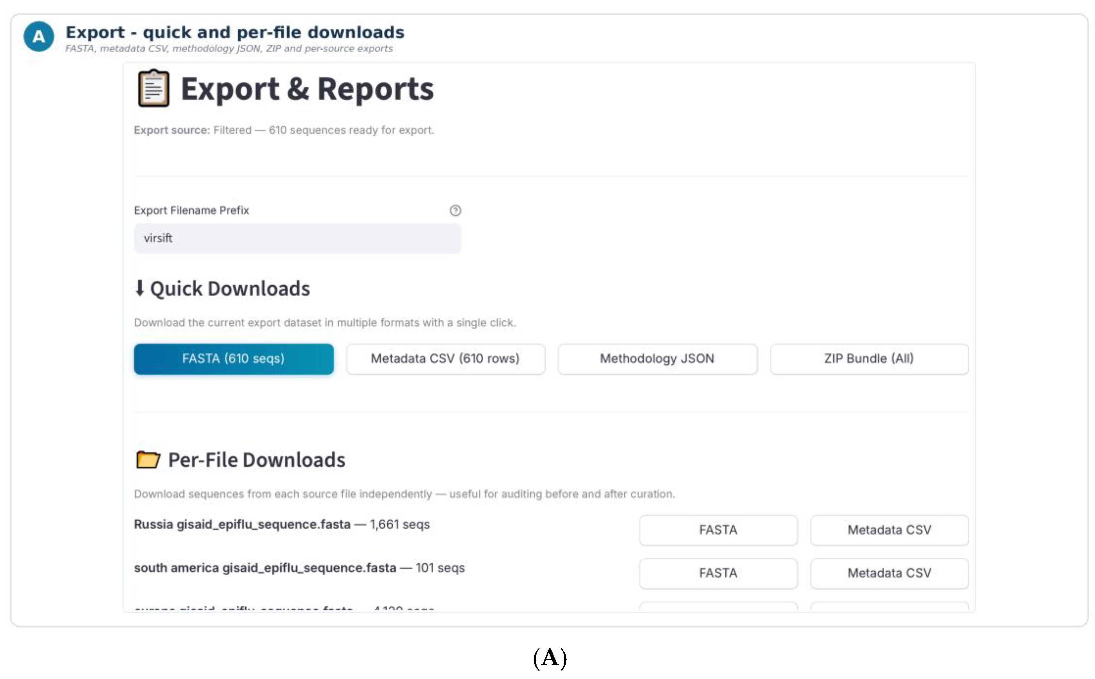Click the folder icon beside Per-File Downloads

point(148,459)
